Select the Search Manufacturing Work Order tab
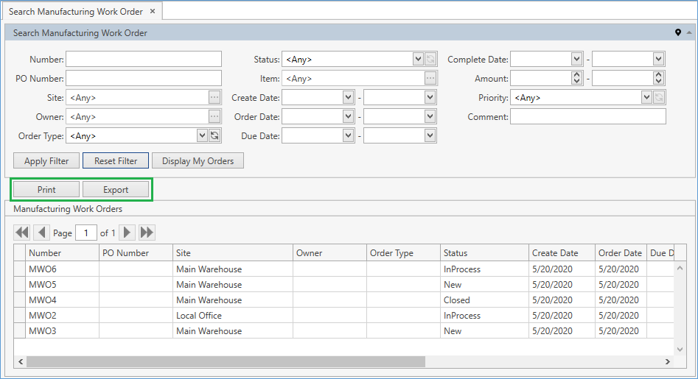The width and height of the screenshot is (698, 379). pos(77,12)
